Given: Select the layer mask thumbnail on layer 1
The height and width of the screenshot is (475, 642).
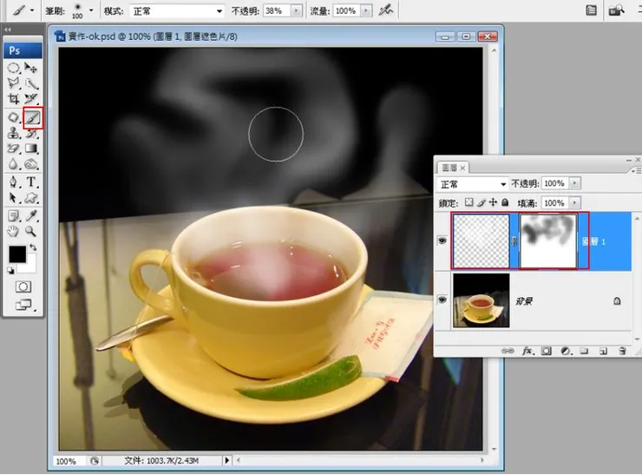Looking at the screenshot, I should click(x=547, y=241).
